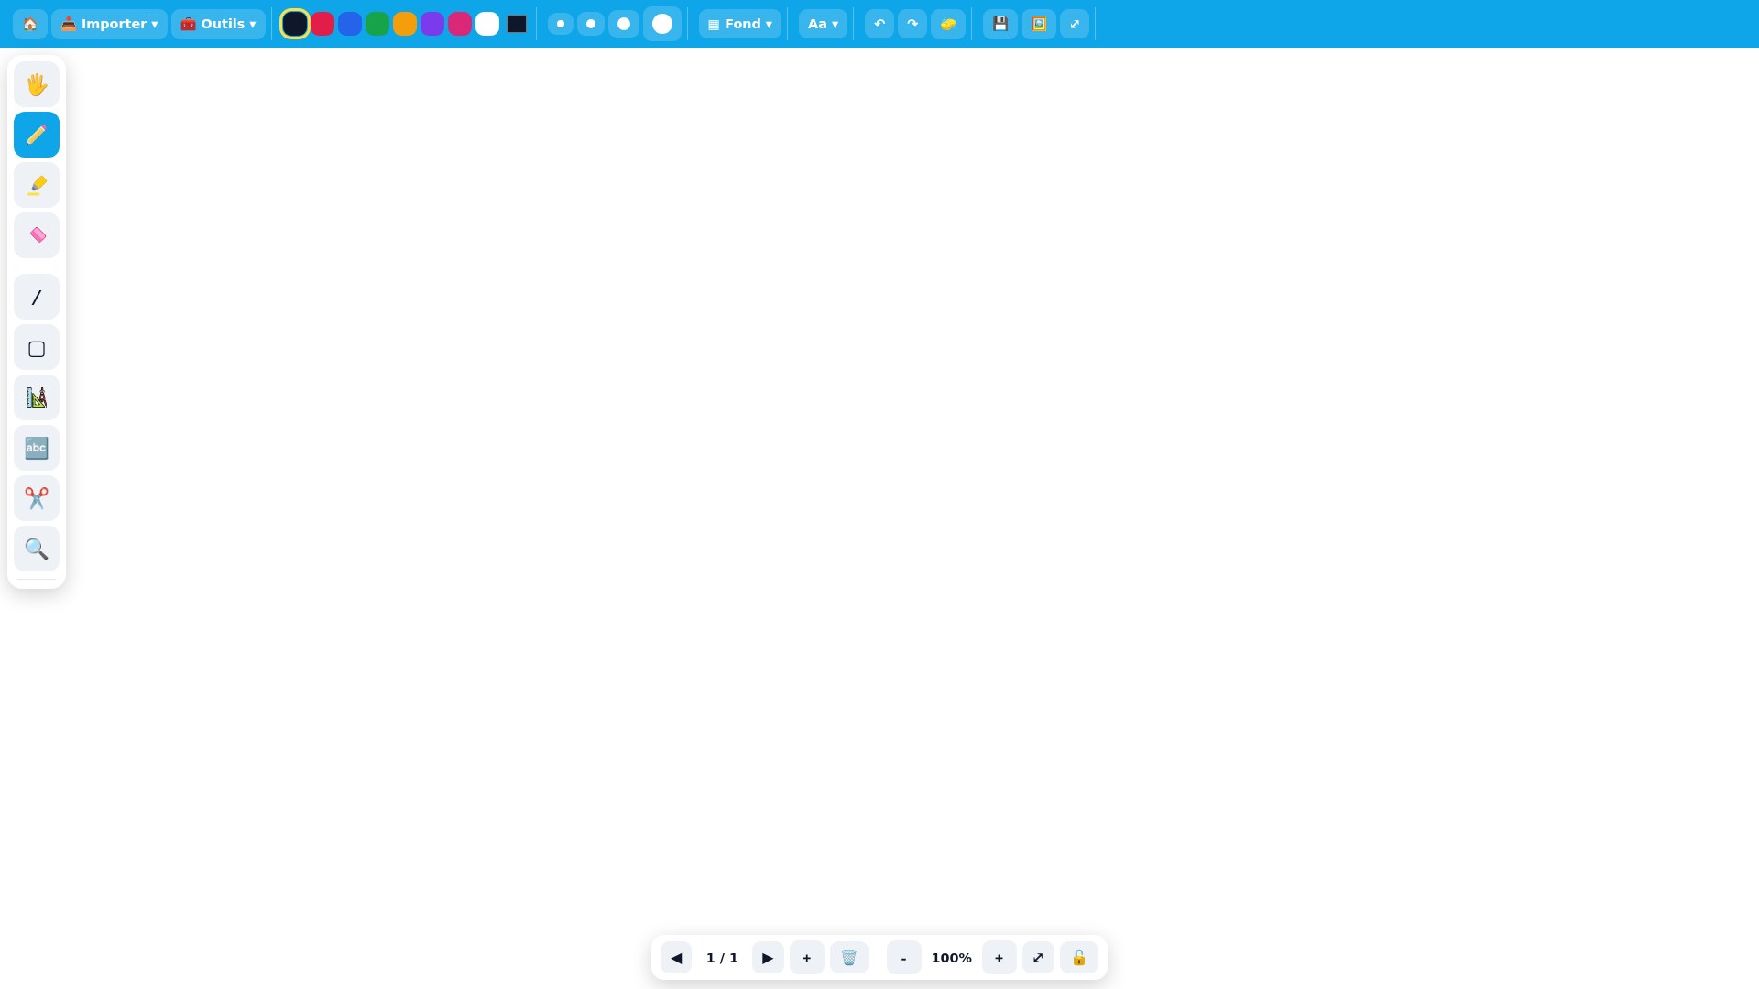Viewport: 1759px width, 989px height.
Task: Export the board as an image
Action: (x=1039, y=24)
